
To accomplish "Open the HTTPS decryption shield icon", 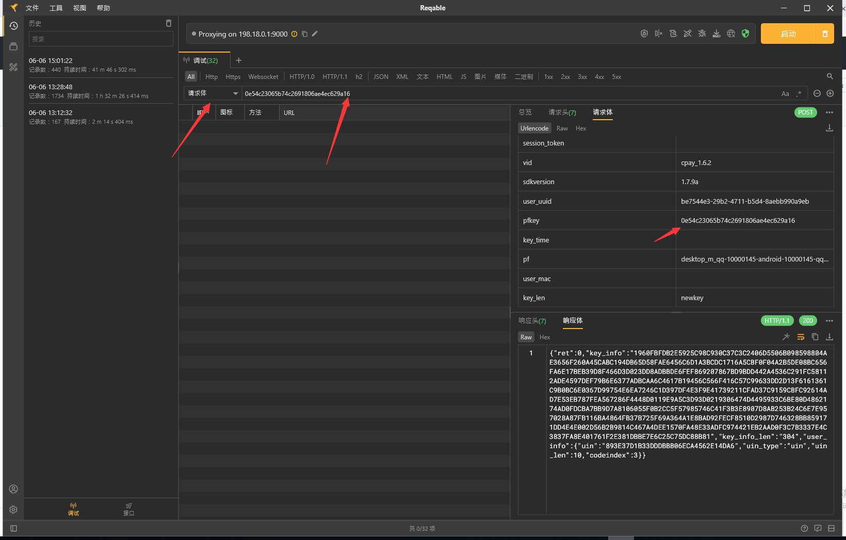I will click(x=745, y=34).
